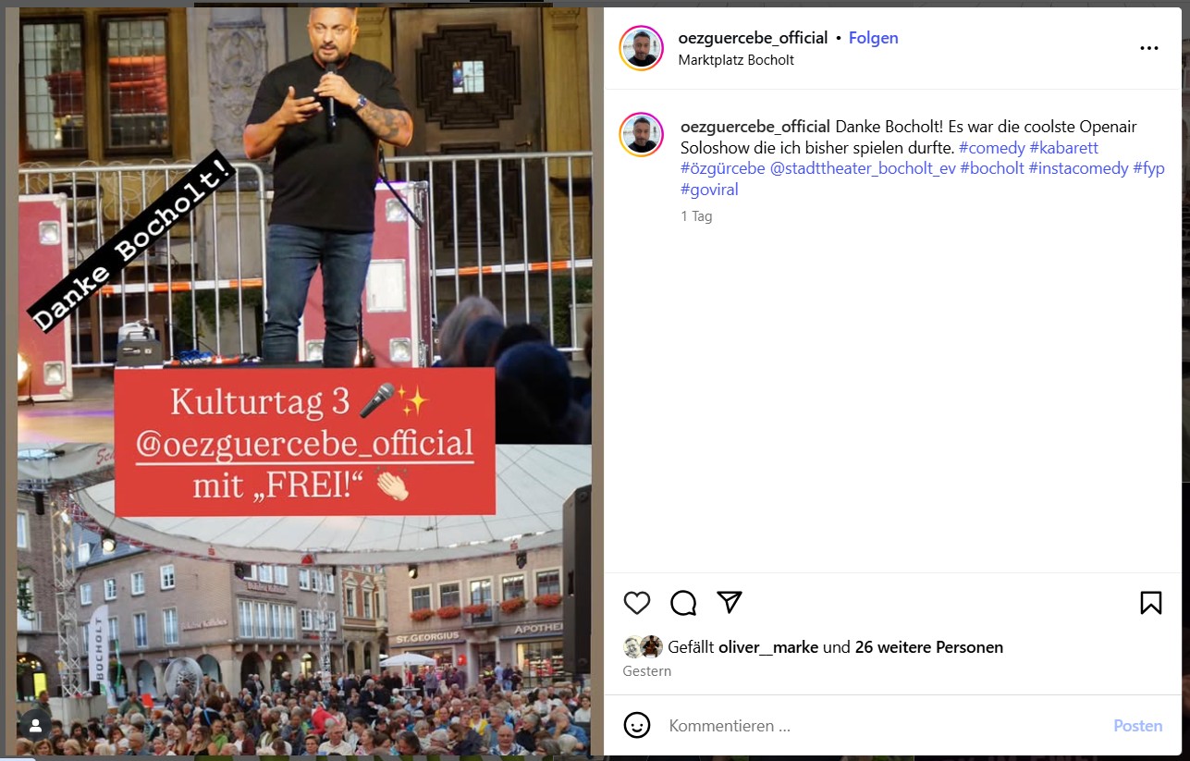
Task: Like the post with the heart icon
Action: [637, 603]
